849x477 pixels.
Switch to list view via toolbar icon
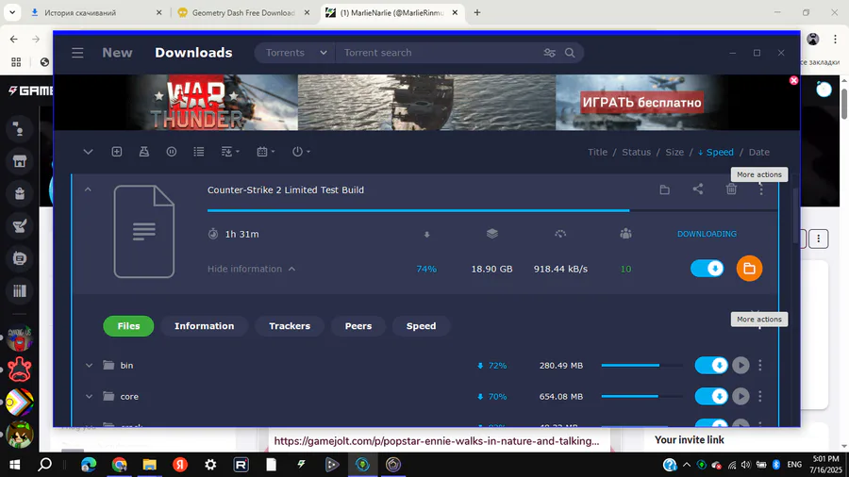(199, 152)
